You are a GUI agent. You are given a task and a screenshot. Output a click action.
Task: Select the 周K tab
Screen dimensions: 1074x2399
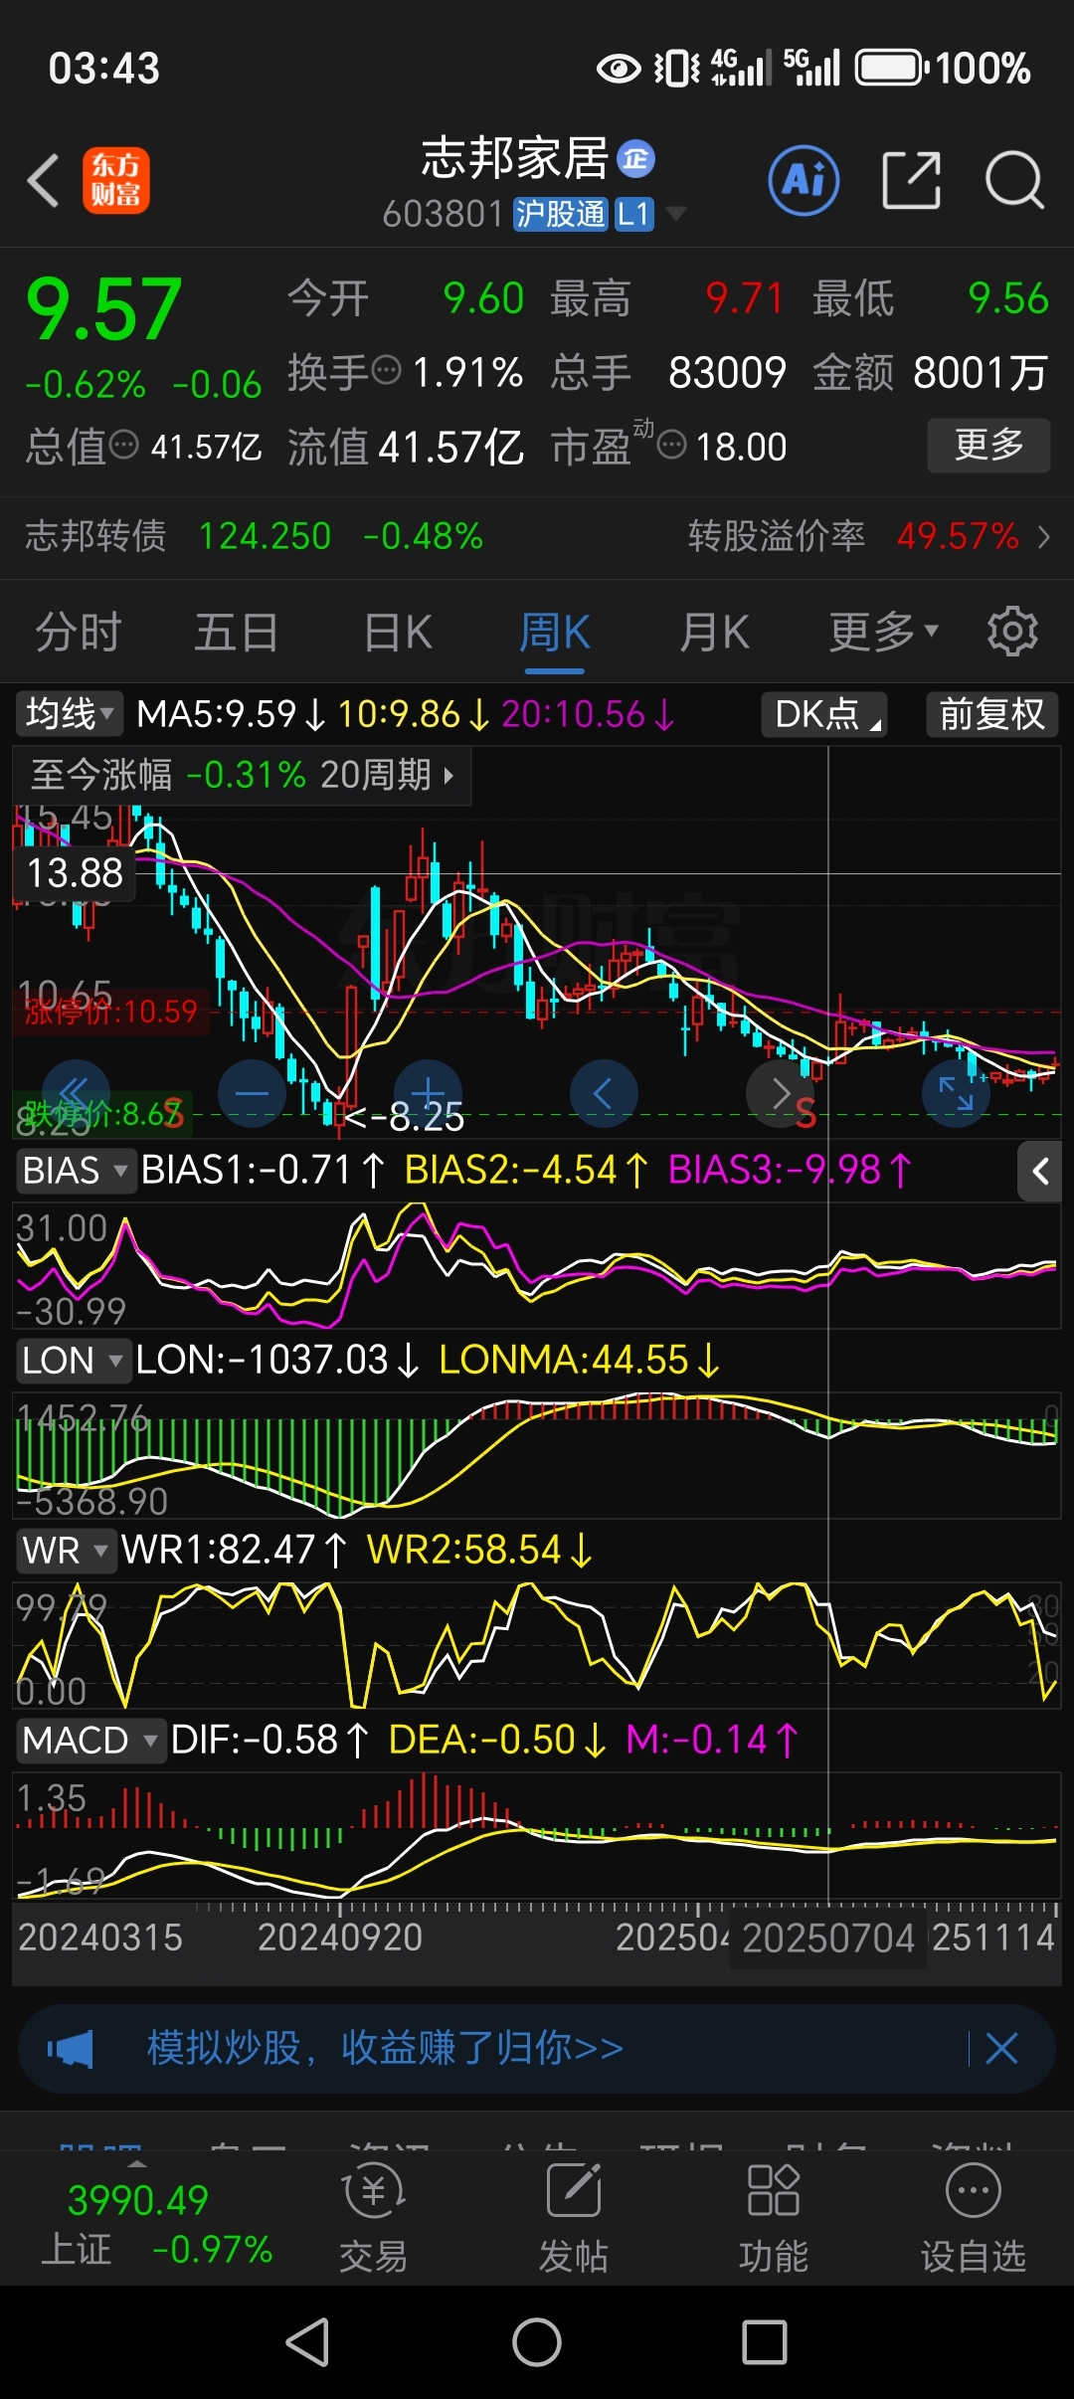click(555, 632)
